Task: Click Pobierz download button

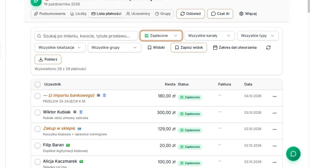Action: pyautogui.click(x=48, y=59)
